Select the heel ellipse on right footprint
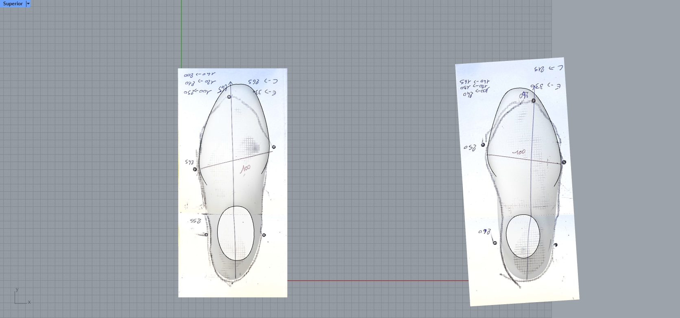The height and width of the screenshot is (318, 680). [506, 236]
